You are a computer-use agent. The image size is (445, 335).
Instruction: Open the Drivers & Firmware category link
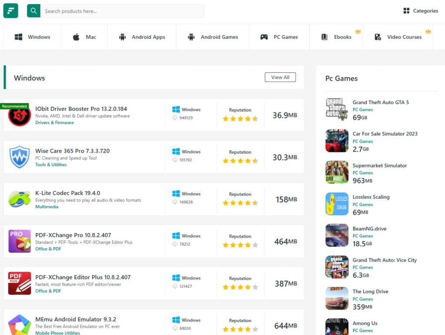(54, 123)
